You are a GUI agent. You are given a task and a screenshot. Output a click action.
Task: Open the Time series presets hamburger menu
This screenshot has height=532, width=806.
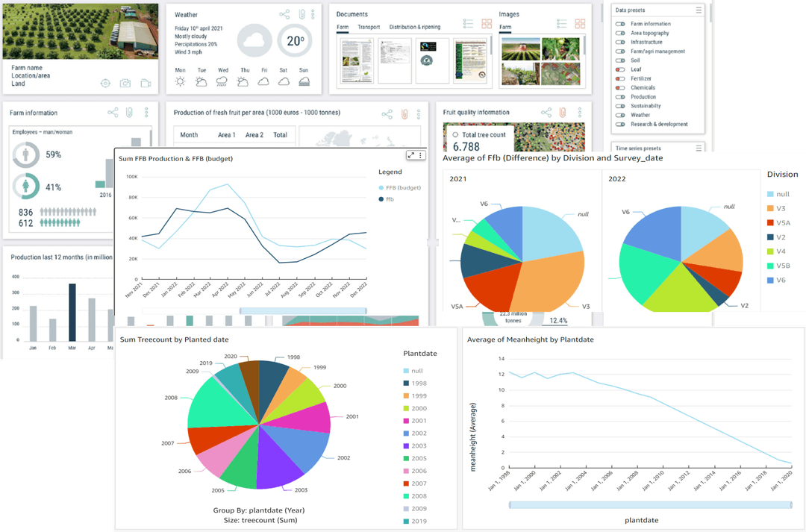[699, 148]
